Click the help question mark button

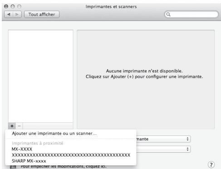click(x=211, y=164)
